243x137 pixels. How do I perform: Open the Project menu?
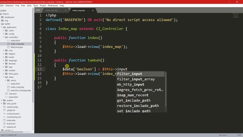click(43, 5)
